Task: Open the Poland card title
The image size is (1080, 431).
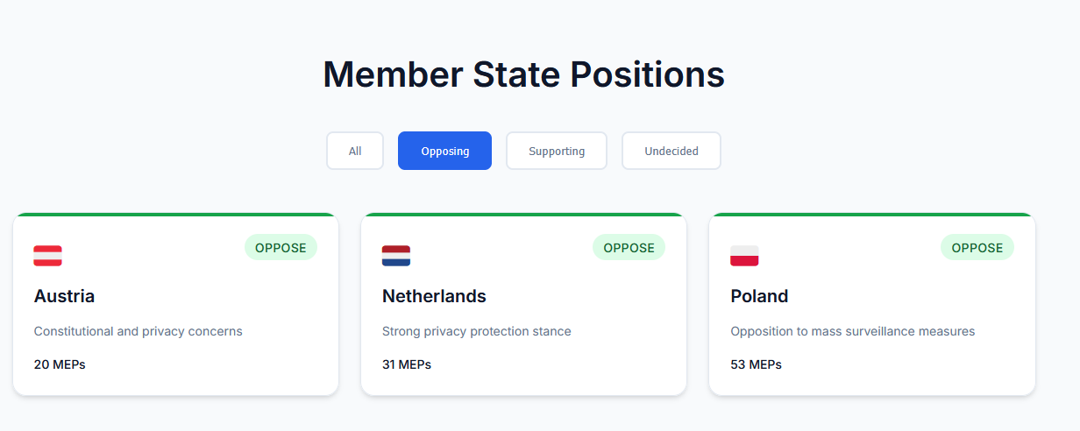Action: click(x=759, y=296)
